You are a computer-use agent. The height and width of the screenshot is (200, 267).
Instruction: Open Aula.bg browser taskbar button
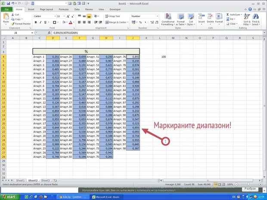(x=72, y=197)
